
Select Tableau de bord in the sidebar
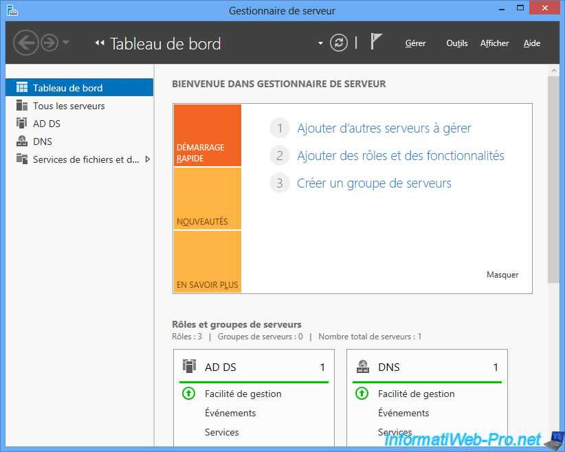(x=79, y=87)
